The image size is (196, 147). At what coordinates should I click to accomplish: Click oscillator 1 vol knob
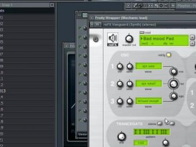(120, 66)
